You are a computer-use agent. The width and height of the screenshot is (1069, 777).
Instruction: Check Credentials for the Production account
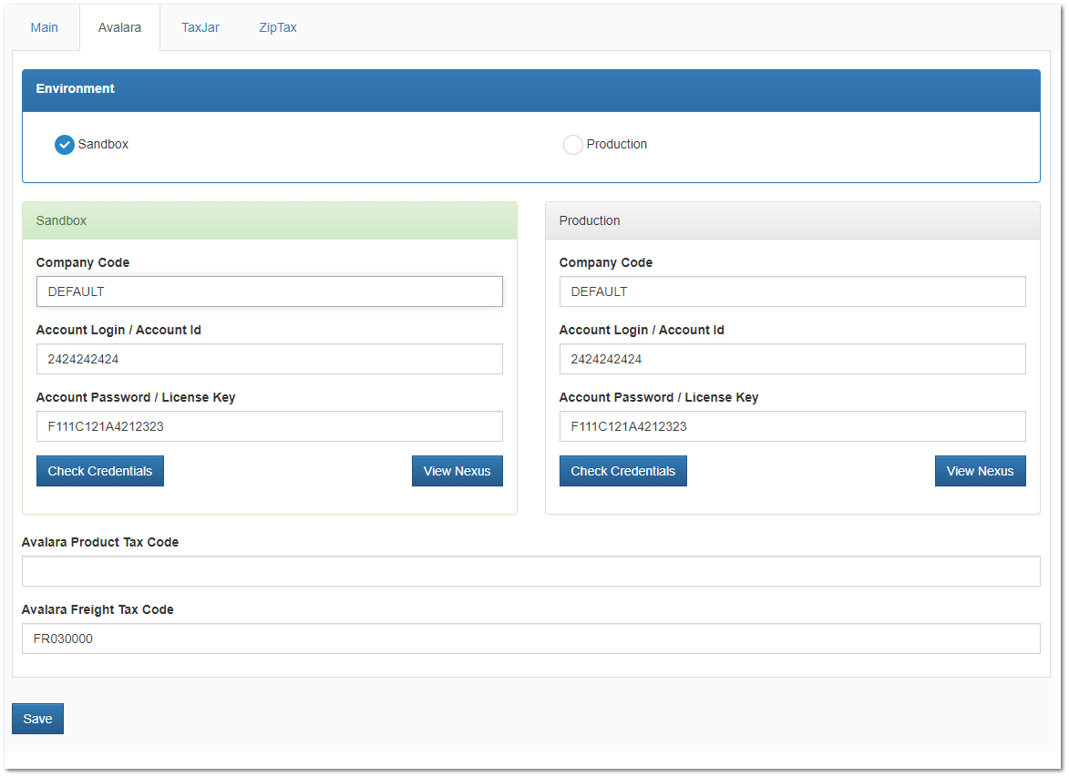click(x=623, y=471)
